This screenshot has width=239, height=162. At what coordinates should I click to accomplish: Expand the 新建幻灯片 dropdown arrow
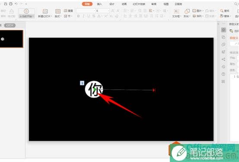[x=52, y=16]
